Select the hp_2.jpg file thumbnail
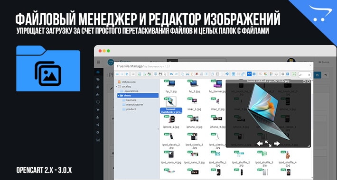Image resolution: width=337 pixels, height=180 pixels. point(171,84)
